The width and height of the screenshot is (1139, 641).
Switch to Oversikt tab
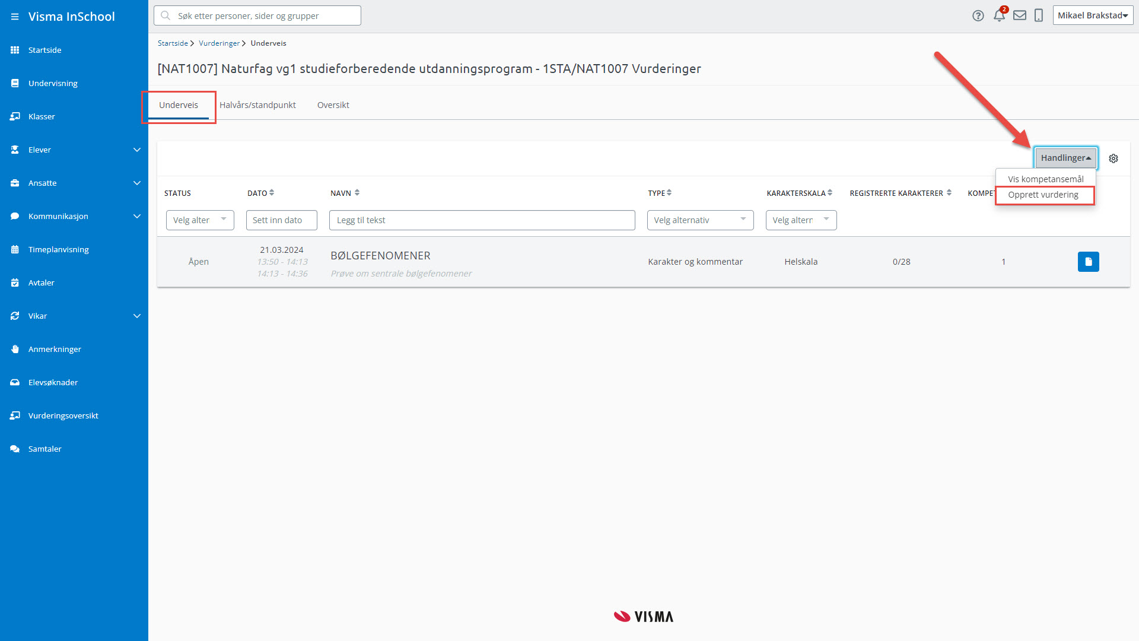333,105
